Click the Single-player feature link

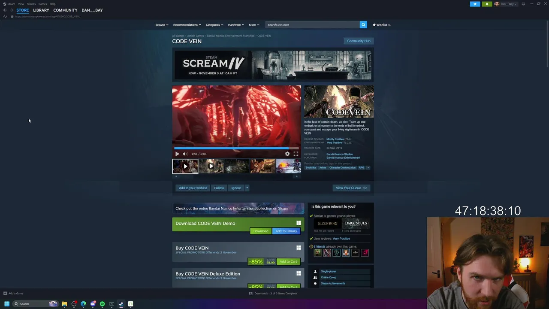click(x=329, y=271)
